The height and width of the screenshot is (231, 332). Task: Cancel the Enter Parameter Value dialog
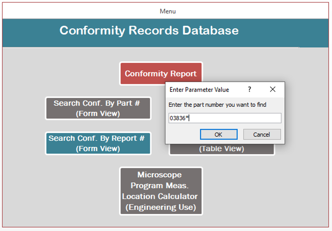(x=262, y=134)
